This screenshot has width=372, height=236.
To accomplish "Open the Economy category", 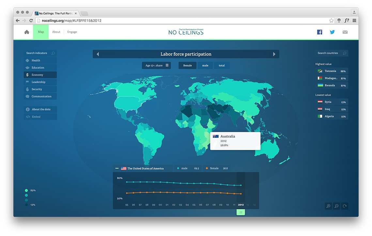I will click(40, 75).
